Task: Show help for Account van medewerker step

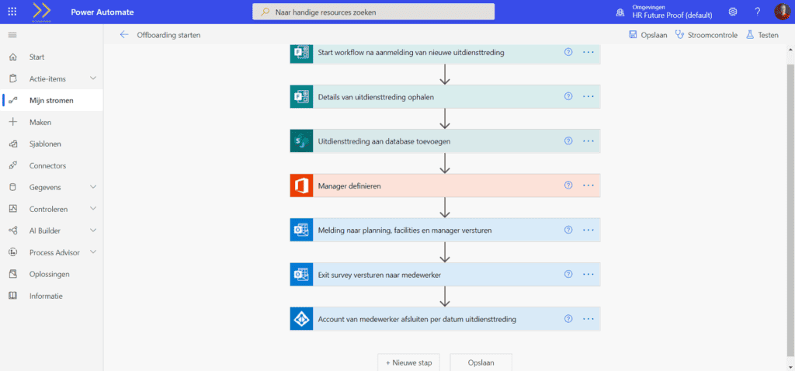Action: pos(568,319)
